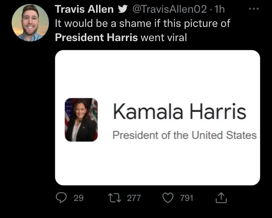Click the retweet count of 277
This screenshot has width=272, height=218.
pyautogui.click(x=133, y=198)
